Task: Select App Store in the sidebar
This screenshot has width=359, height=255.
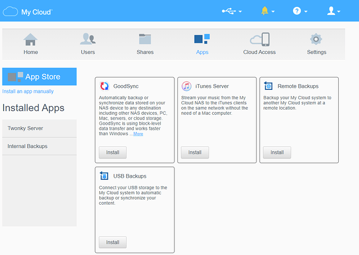Action: tap(40, 76)
